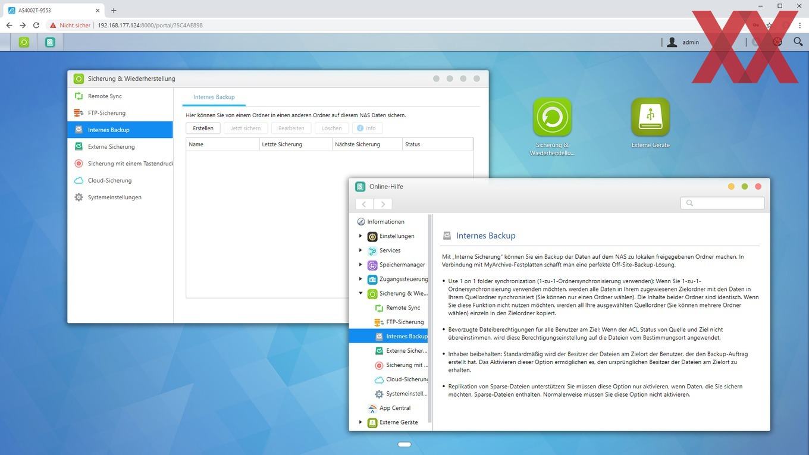Click teal Online-Hilfe taskbar icon
This screenshot has width=809, height=455.
(50, 42)
